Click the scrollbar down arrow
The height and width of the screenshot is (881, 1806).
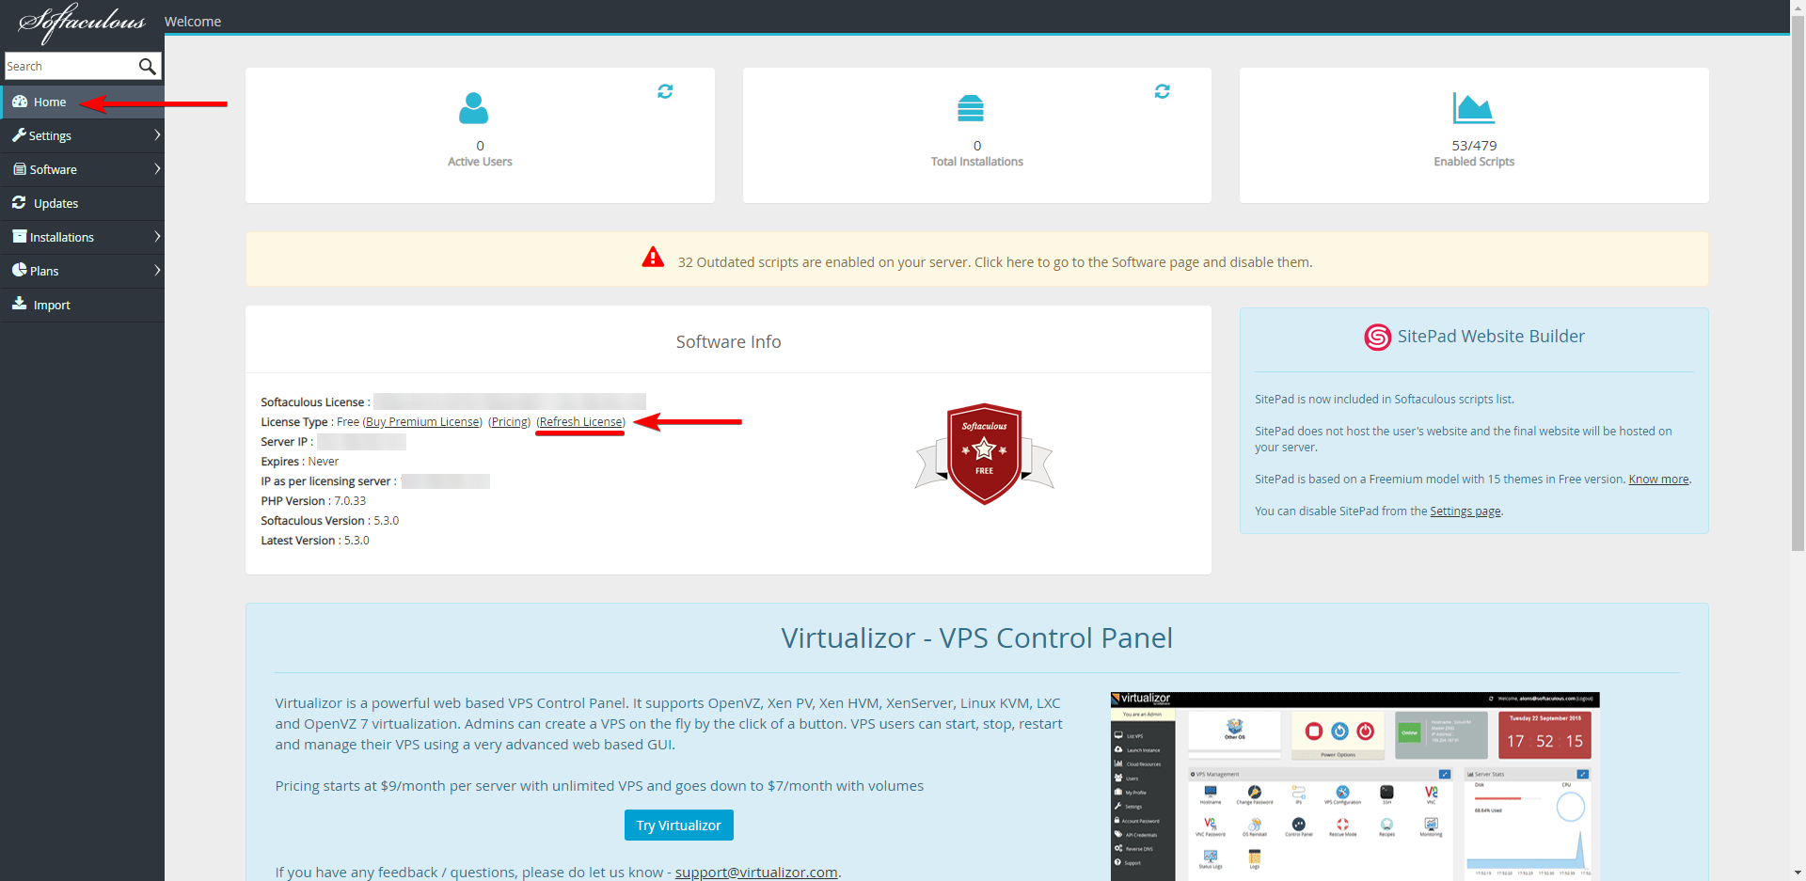(x=1798, y=873)
